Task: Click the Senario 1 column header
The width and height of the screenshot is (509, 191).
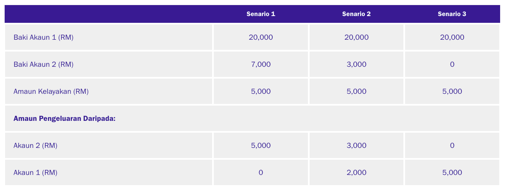Action: (x=261, y=14)
